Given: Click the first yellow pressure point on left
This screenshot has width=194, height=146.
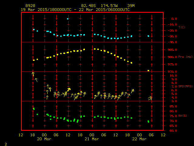Looking at the screenshot, I should tap(34, 60).
